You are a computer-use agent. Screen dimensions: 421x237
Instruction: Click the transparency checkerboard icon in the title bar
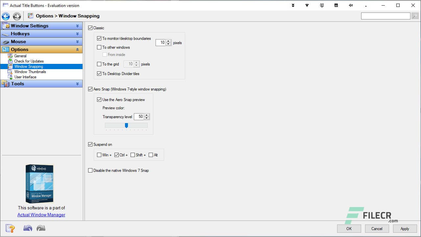click(x=336, y=5)
